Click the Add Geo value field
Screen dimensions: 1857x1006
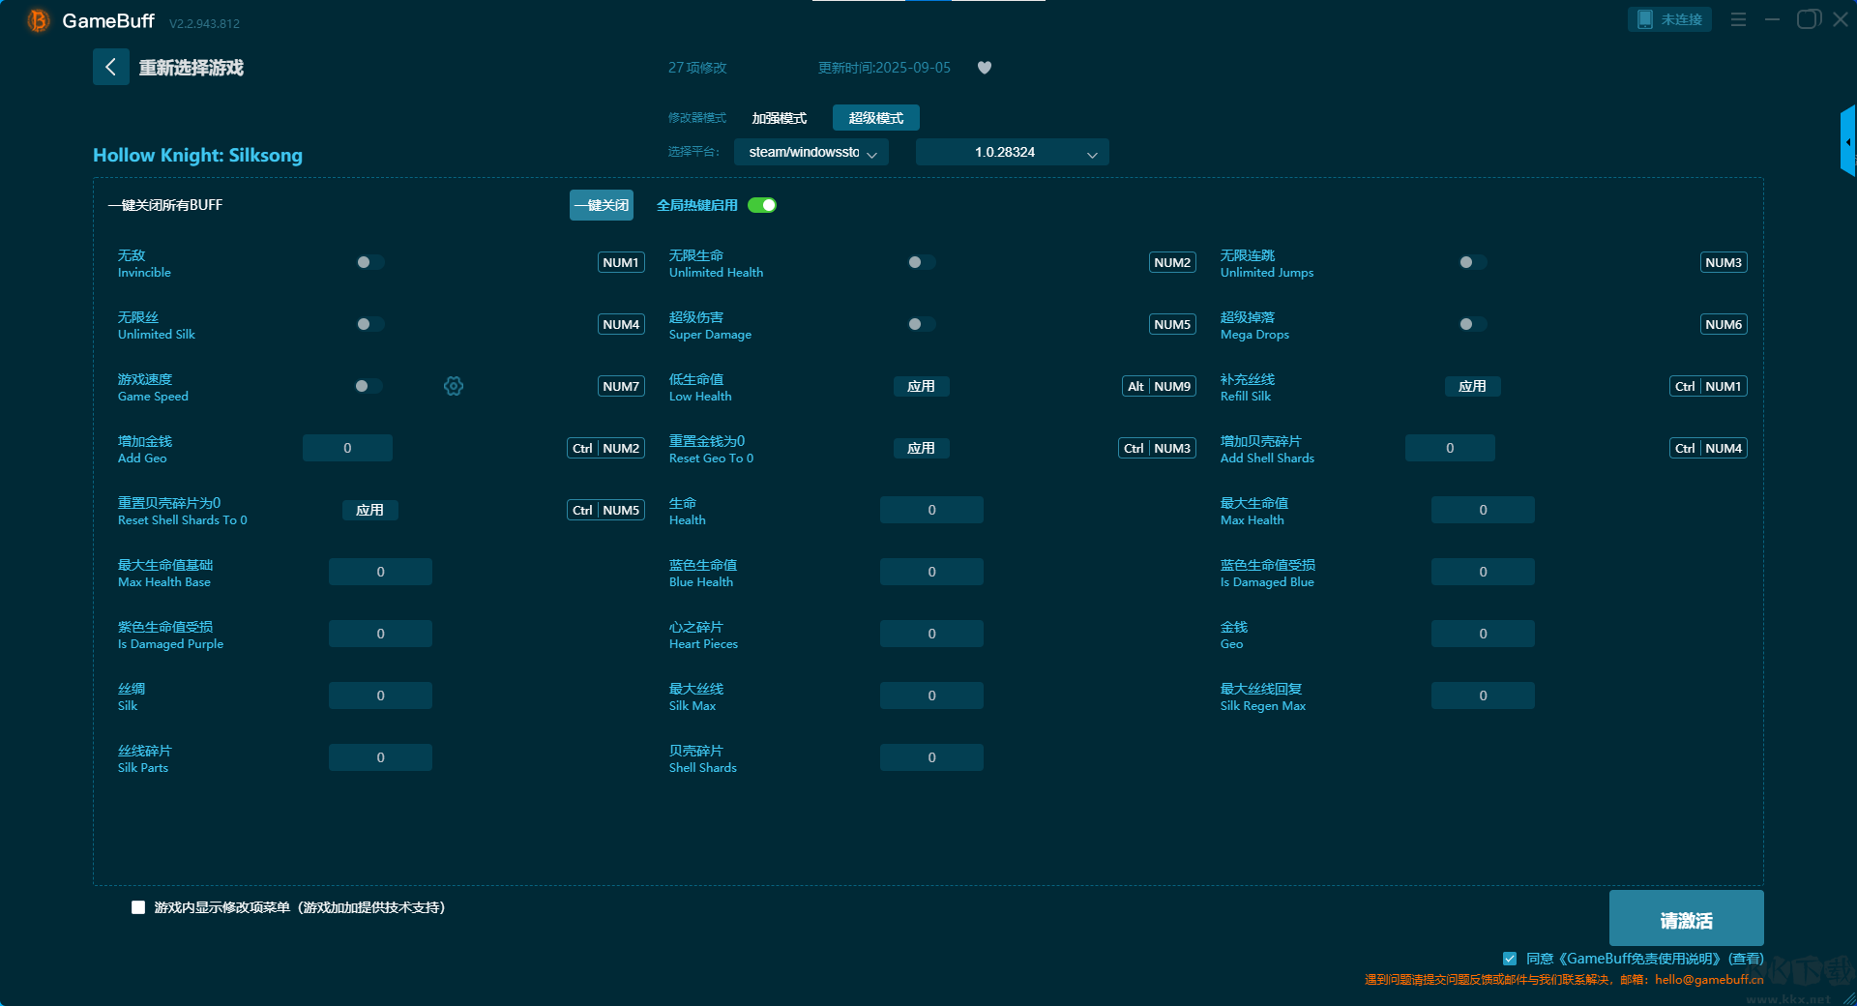(x=347, y=448)
